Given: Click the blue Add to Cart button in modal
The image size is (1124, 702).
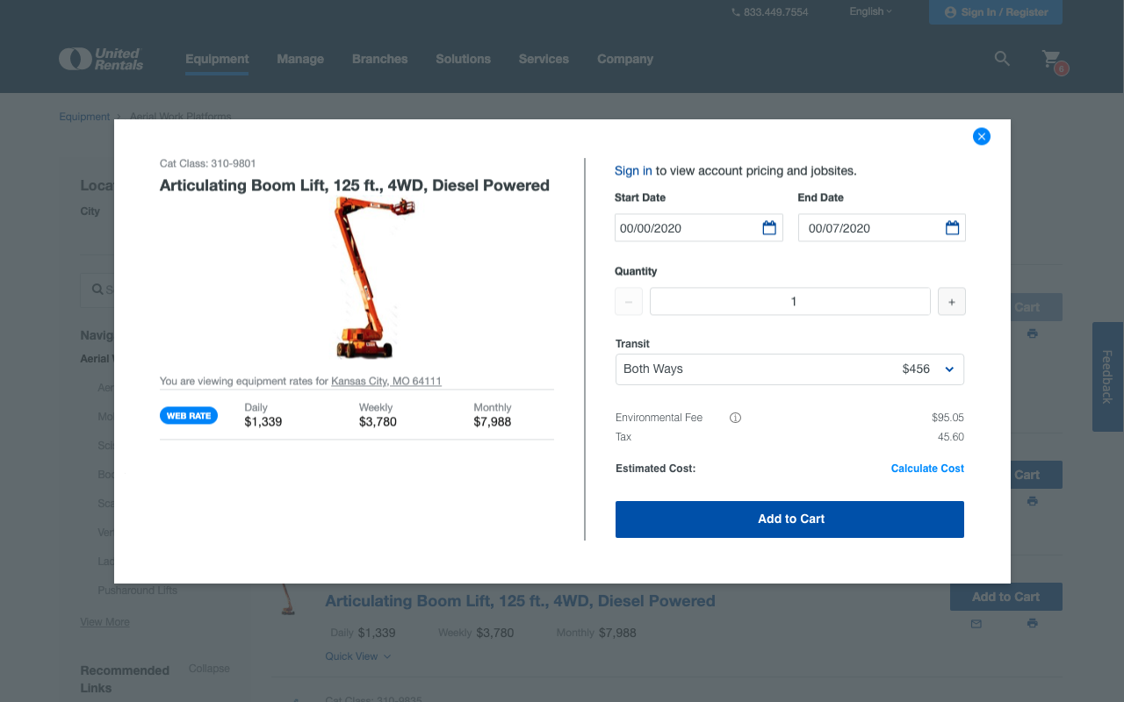Looking at the screenshot, I should point(789,519).
